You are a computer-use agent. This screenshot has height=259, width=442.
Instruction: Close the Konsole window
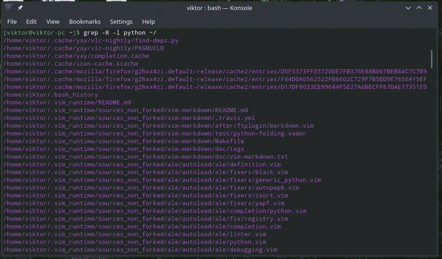click(430, 8)
